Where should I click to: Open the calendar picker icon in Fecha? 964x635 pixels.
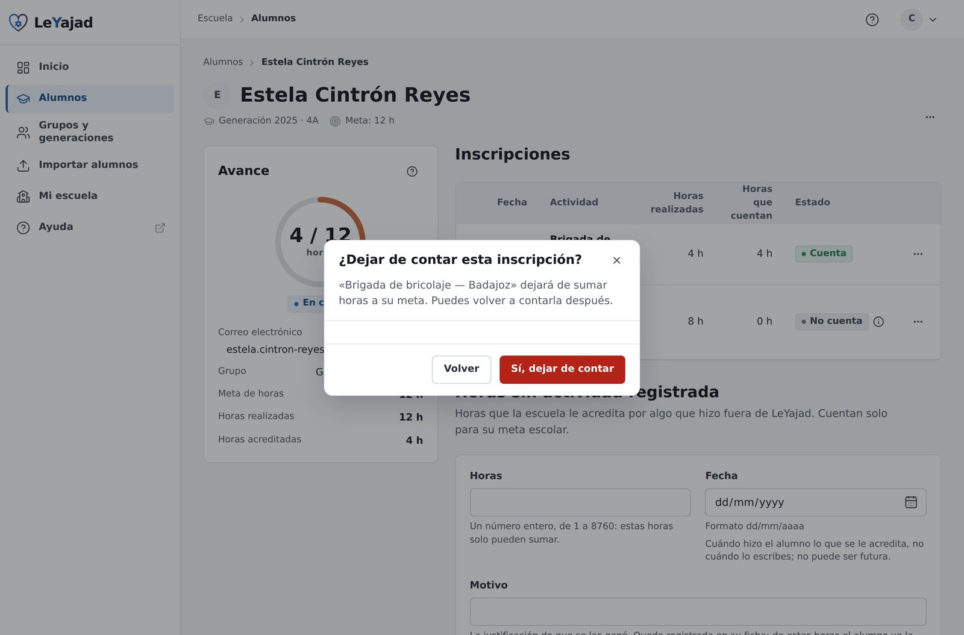tap(911, 502)
